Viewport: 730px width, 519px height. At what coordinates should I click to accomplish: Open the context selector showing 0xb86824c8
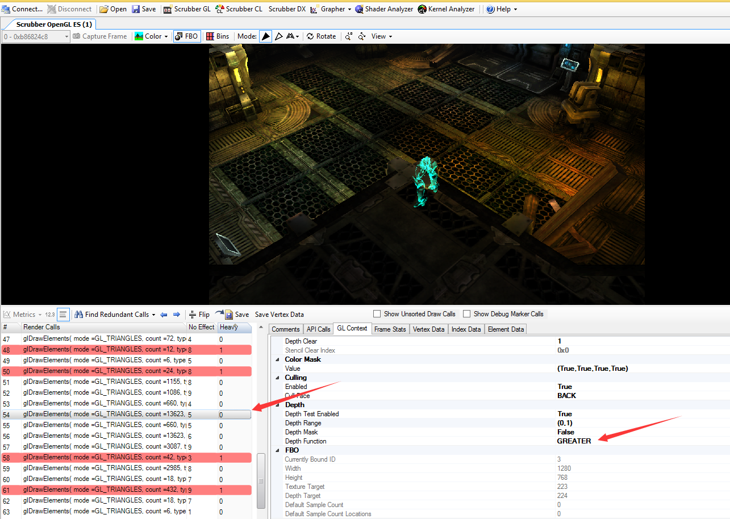[35, 36]
